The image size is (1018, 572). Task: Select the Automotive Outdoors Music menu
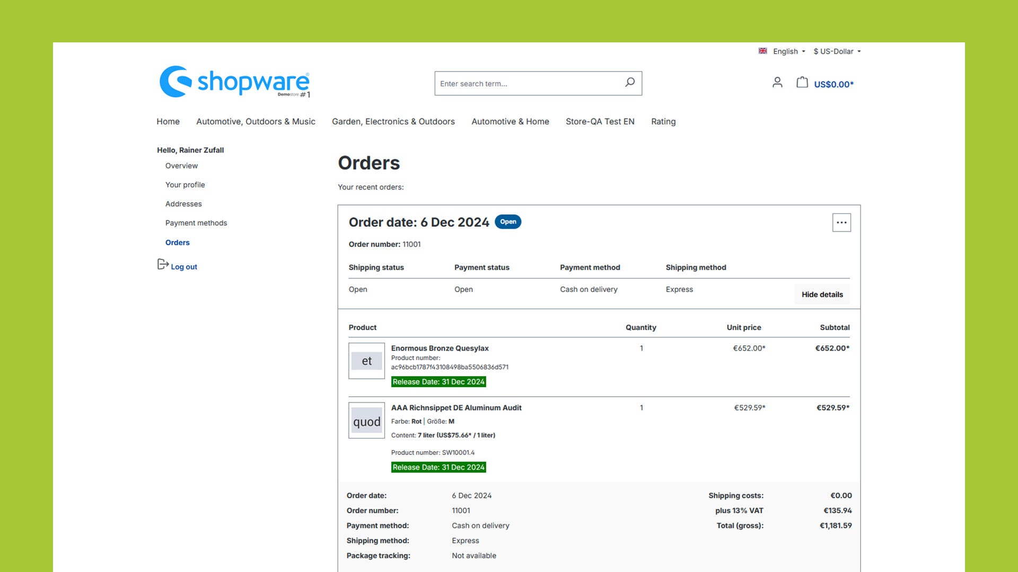click(x=255, y=121)
